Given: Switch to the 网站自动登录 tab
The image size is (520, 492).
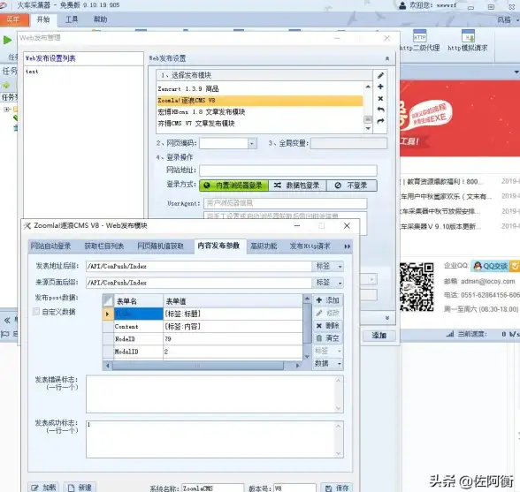Looking at the screenshot, I should 50,246.
